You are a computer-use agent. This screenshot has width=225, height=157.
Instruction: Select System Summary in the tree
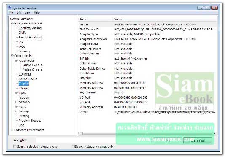pyautogui.click(x=21, y=19)
